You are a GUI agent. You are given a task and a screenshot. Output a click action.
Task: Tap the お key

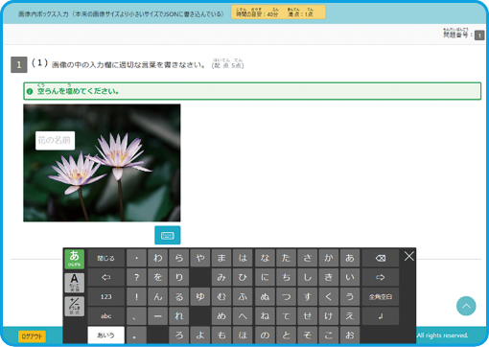(350, 335)
